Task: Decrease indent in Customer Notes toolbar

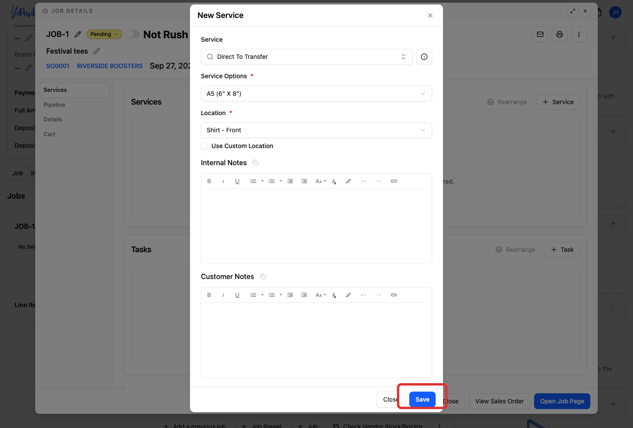Action: tap(290, 295)
